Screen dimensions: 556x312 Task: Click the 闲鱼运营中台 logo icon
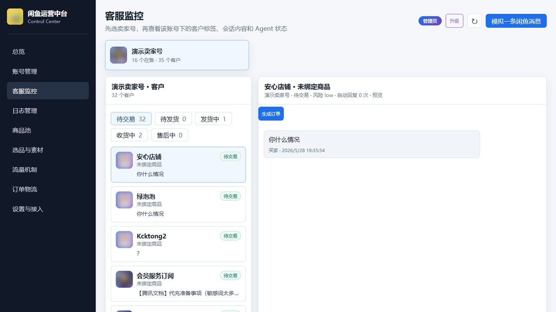pos(15,16)
